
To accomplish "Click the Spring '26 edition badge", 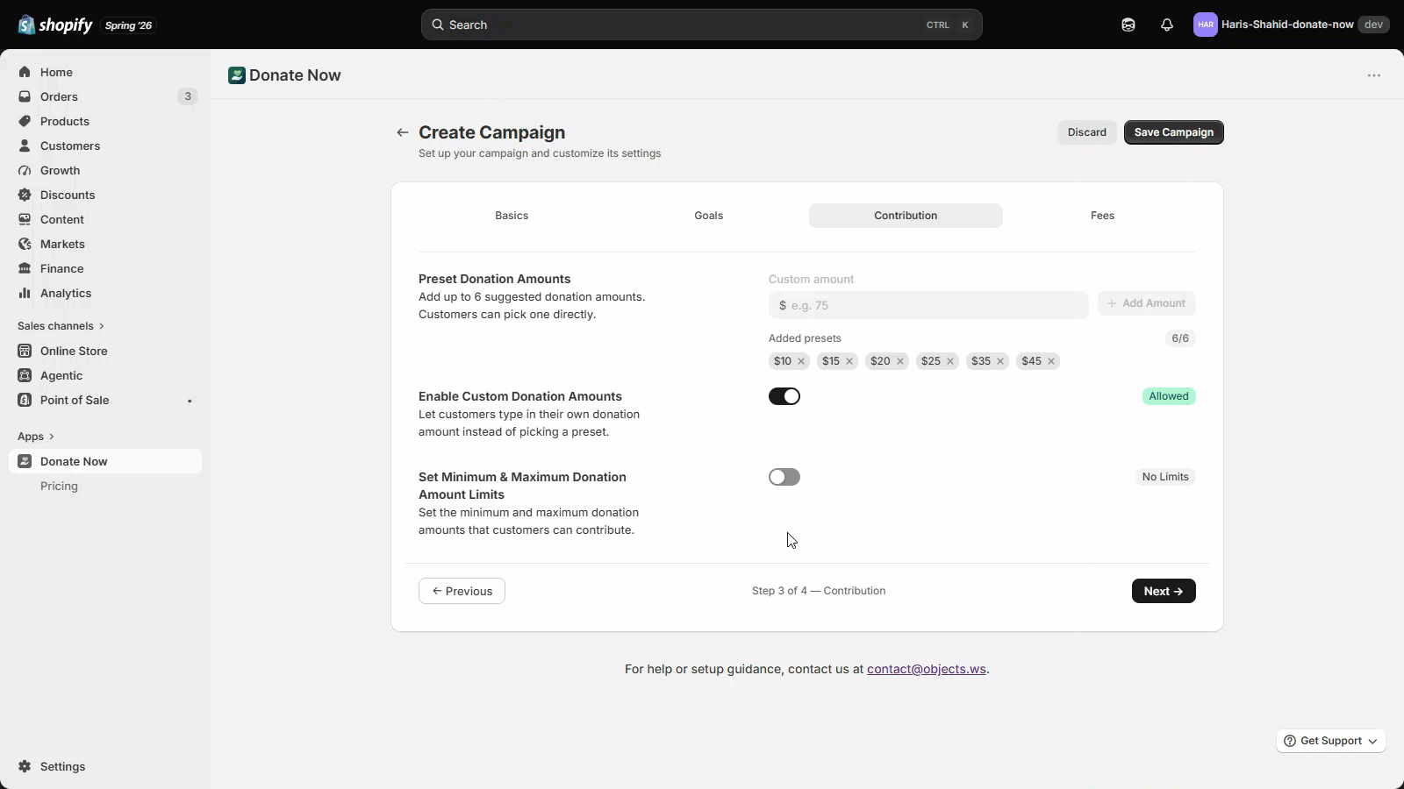I will pyautogui.click(x=129, y=25).
